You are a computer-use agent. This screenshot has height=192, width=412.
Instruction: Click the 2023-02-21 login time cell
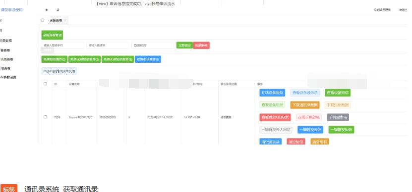click(x=160, y=117)
